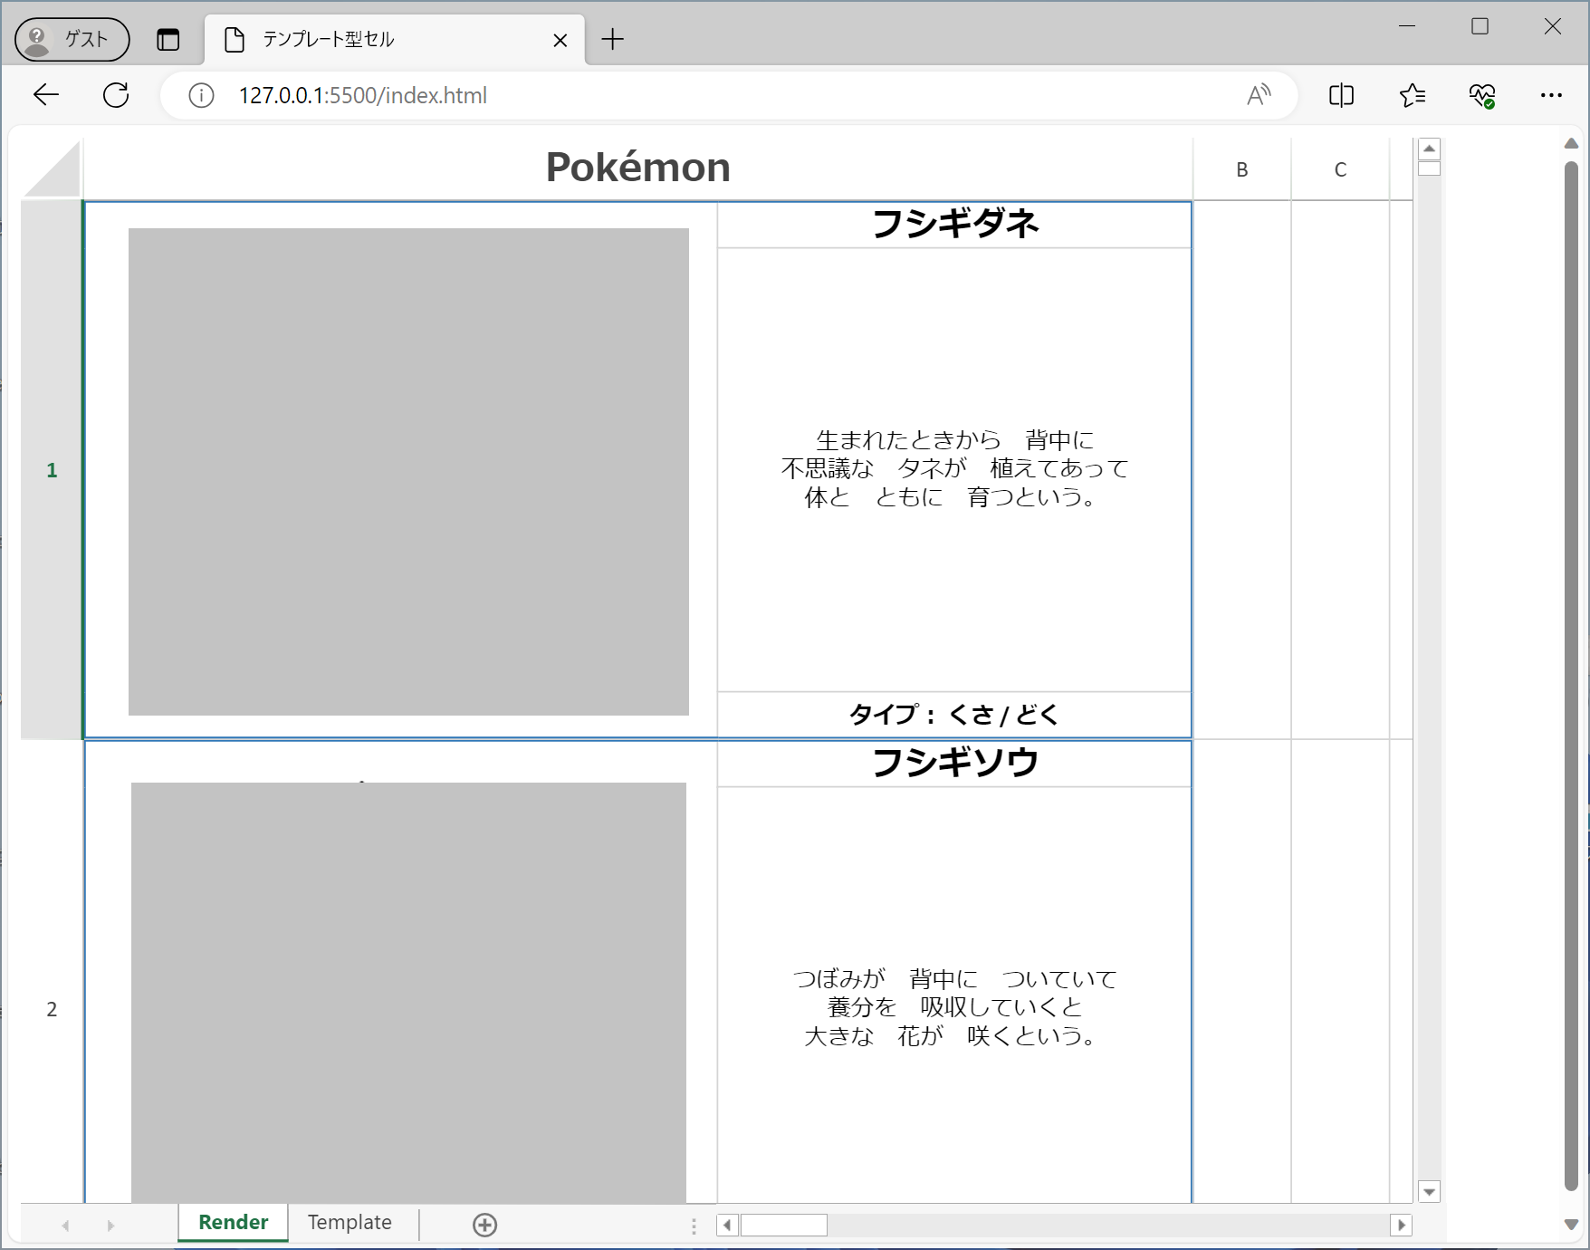Open split screen view
This screenshot has height=1250, width=1590.
(x=1341, y=95)
